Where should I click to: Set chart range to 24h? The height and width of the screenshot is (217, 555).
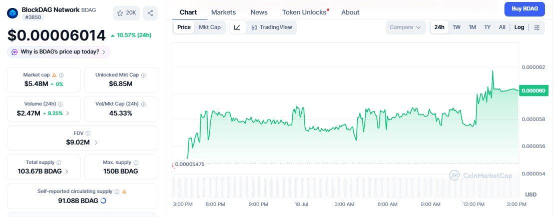[439, 27]
